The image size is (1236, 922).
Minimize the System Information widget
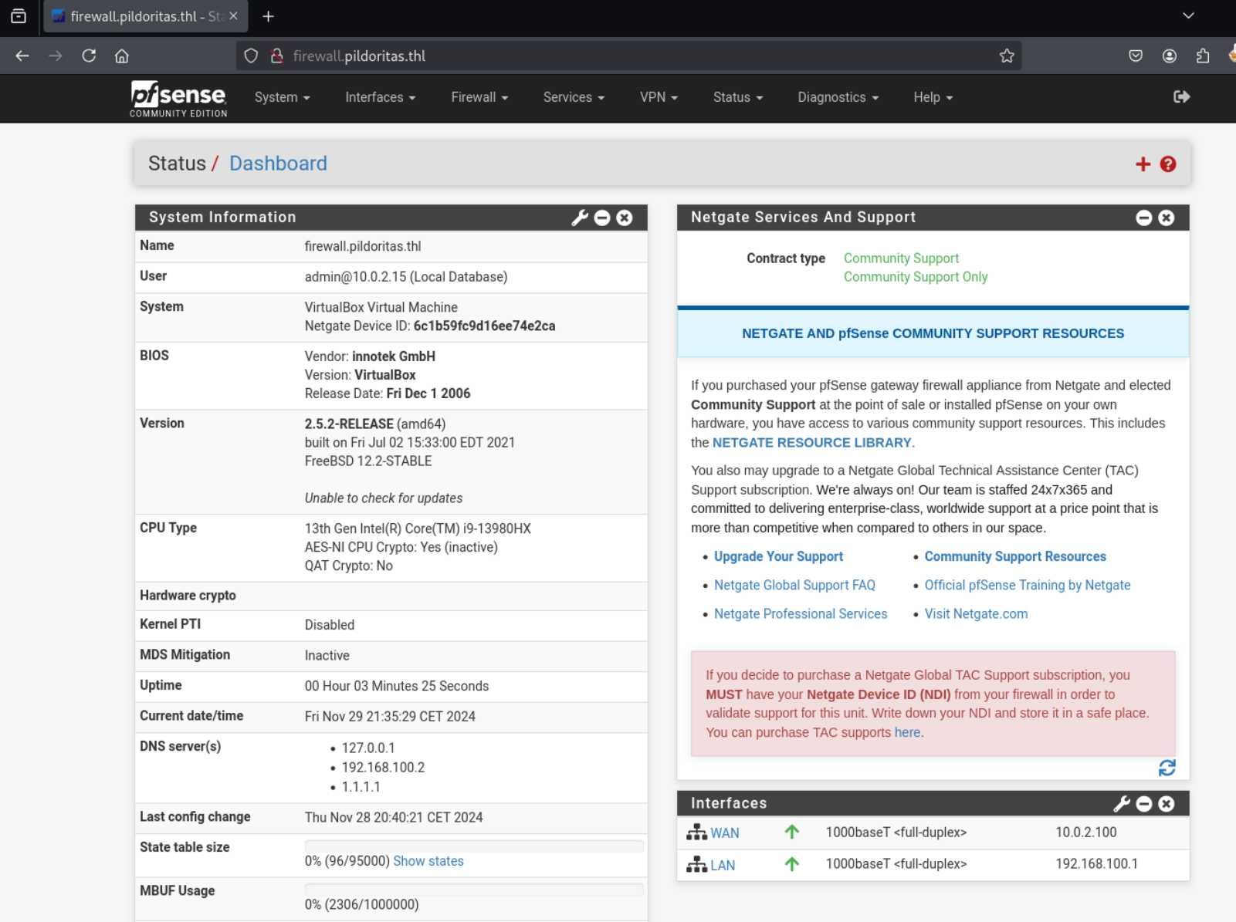(602, 218)
